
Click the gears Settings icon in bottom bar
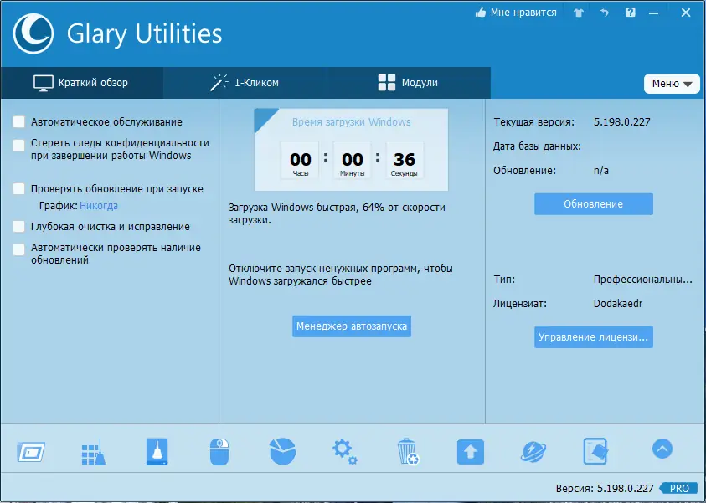pyautogui.click(x=344, y=449)
